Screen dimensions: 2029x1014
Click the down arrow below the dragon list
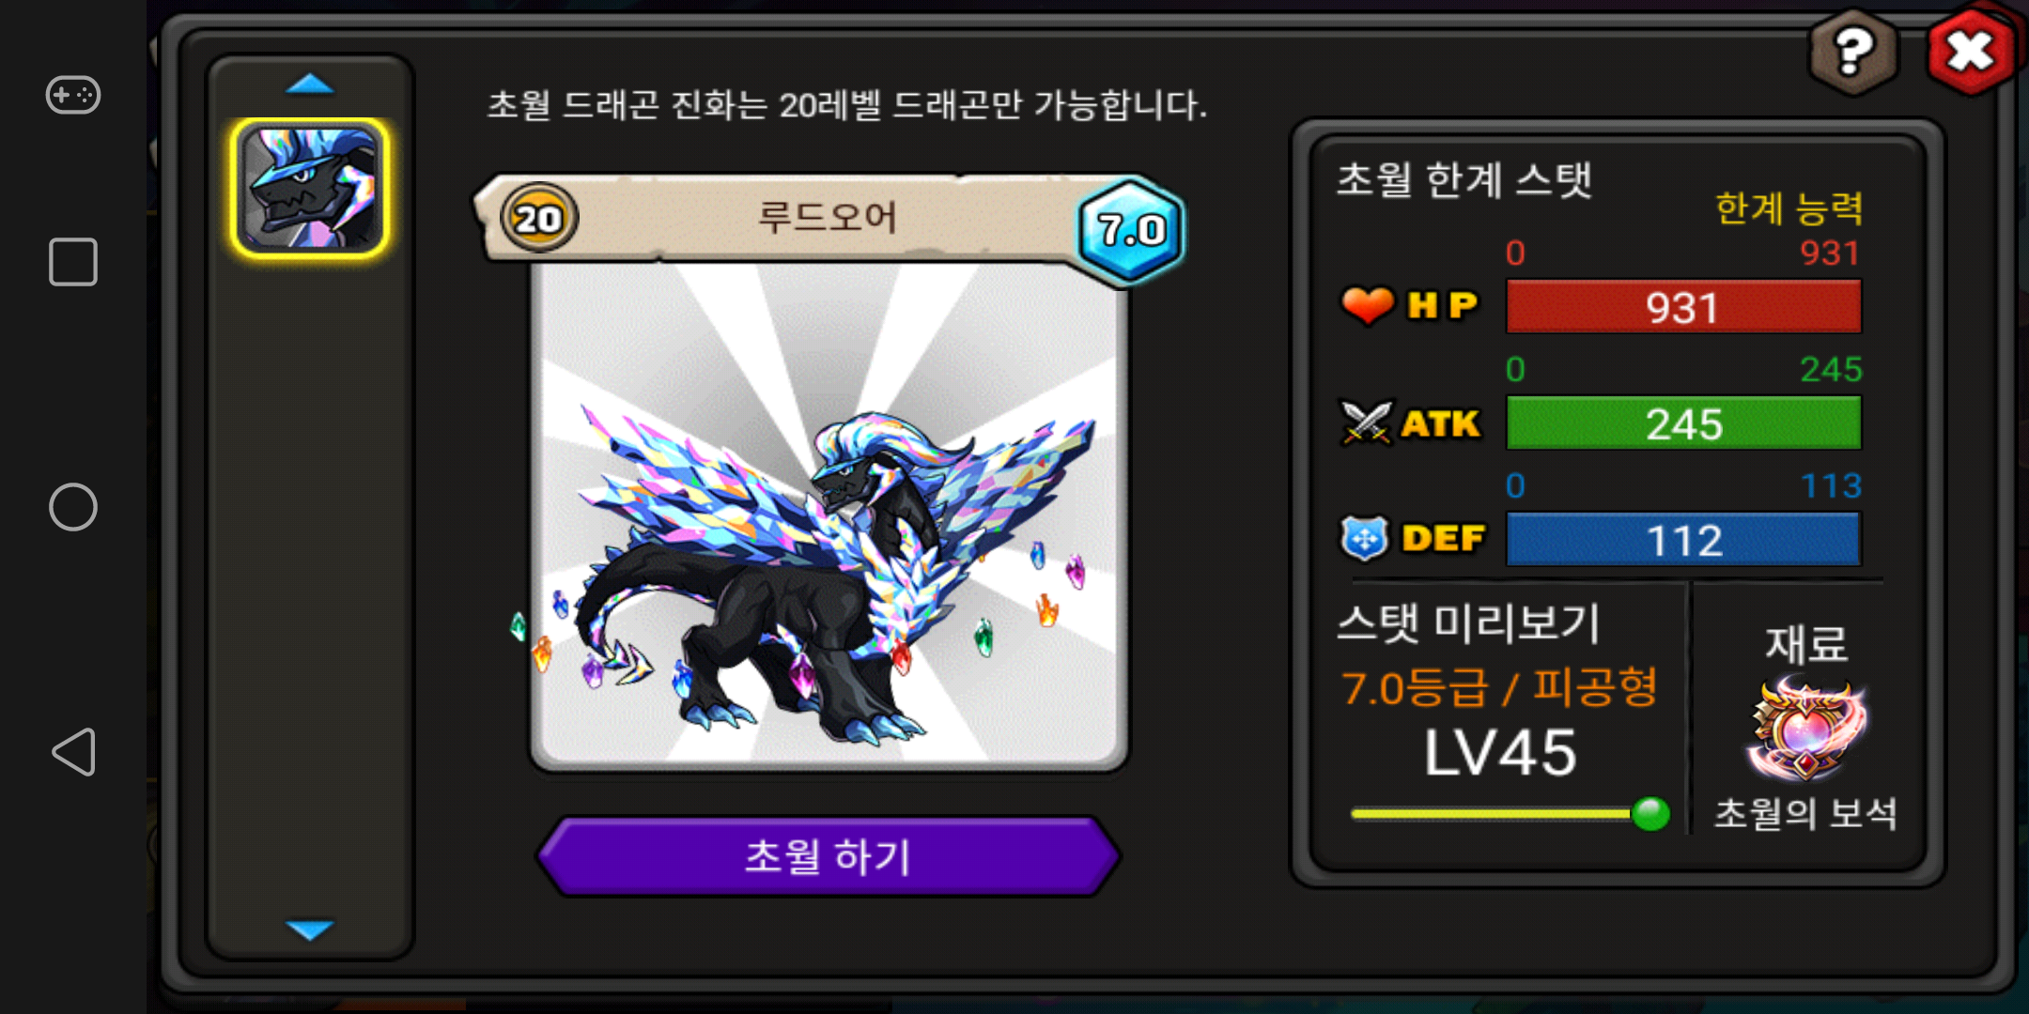pyautogui.click(x=309, y=929)
